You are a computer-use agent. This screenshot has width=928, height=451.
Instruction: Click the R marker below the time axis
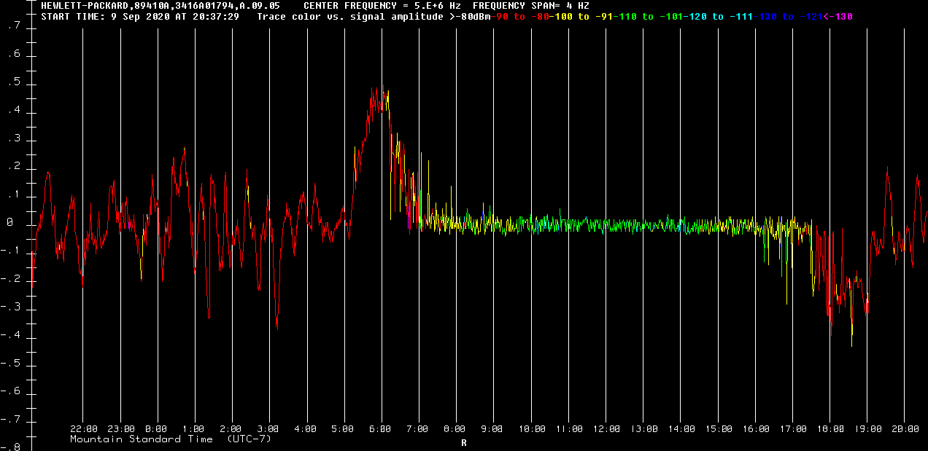464,442
